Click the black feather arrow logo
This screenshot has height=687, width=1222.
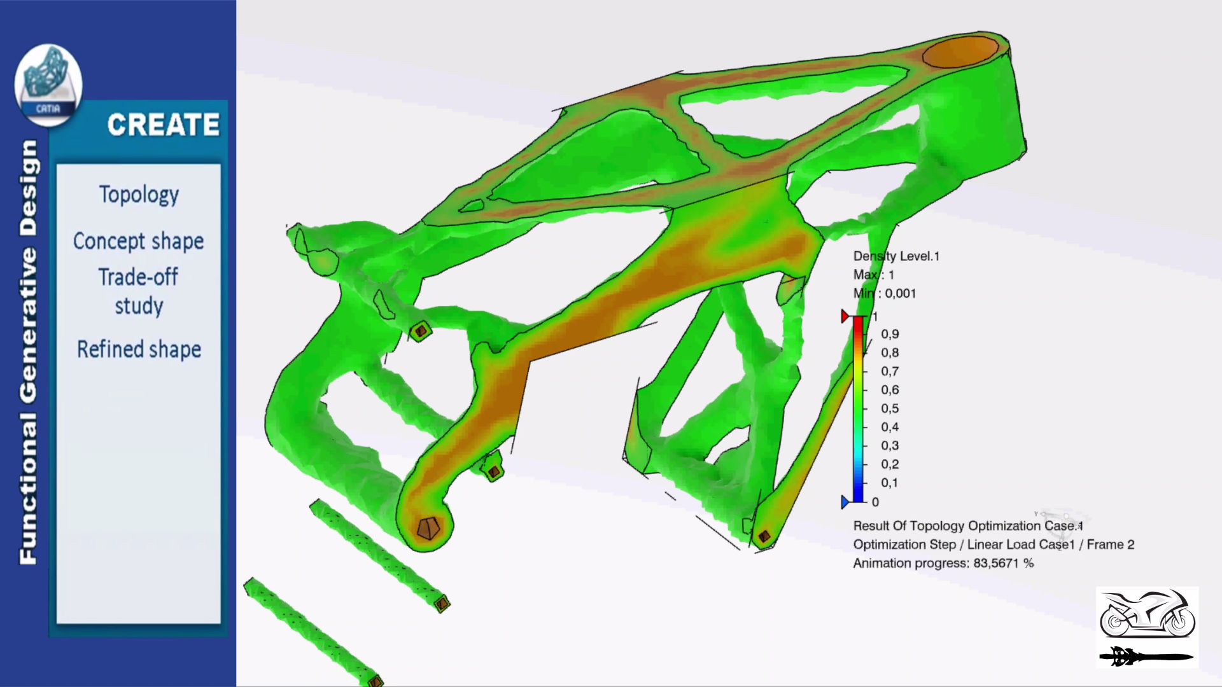coord(1146,656)
